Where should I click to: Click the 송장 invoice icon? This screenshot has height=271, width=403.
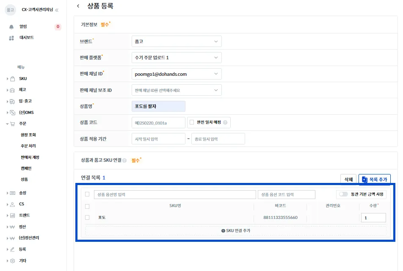click(12, 193)
